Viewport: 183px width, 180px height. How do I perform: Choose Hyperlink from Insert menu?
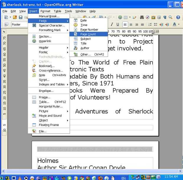(49, 41)
